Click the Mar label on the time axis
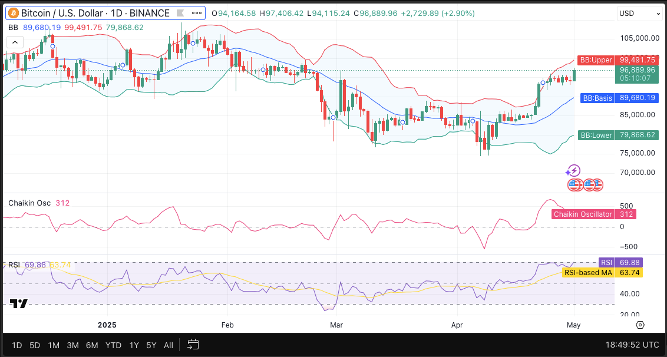Viewport: 667px width, 357px height. click(x=336, y=325)
